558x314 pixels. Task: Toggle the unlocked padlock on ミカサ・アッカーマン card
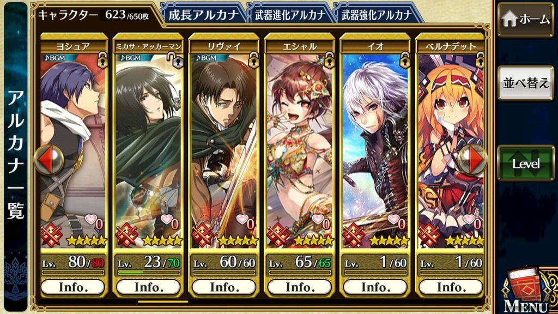click(177, 60)
